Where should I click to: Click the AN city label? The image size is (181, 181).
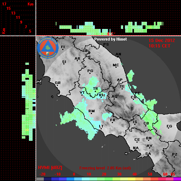[118, 54]
